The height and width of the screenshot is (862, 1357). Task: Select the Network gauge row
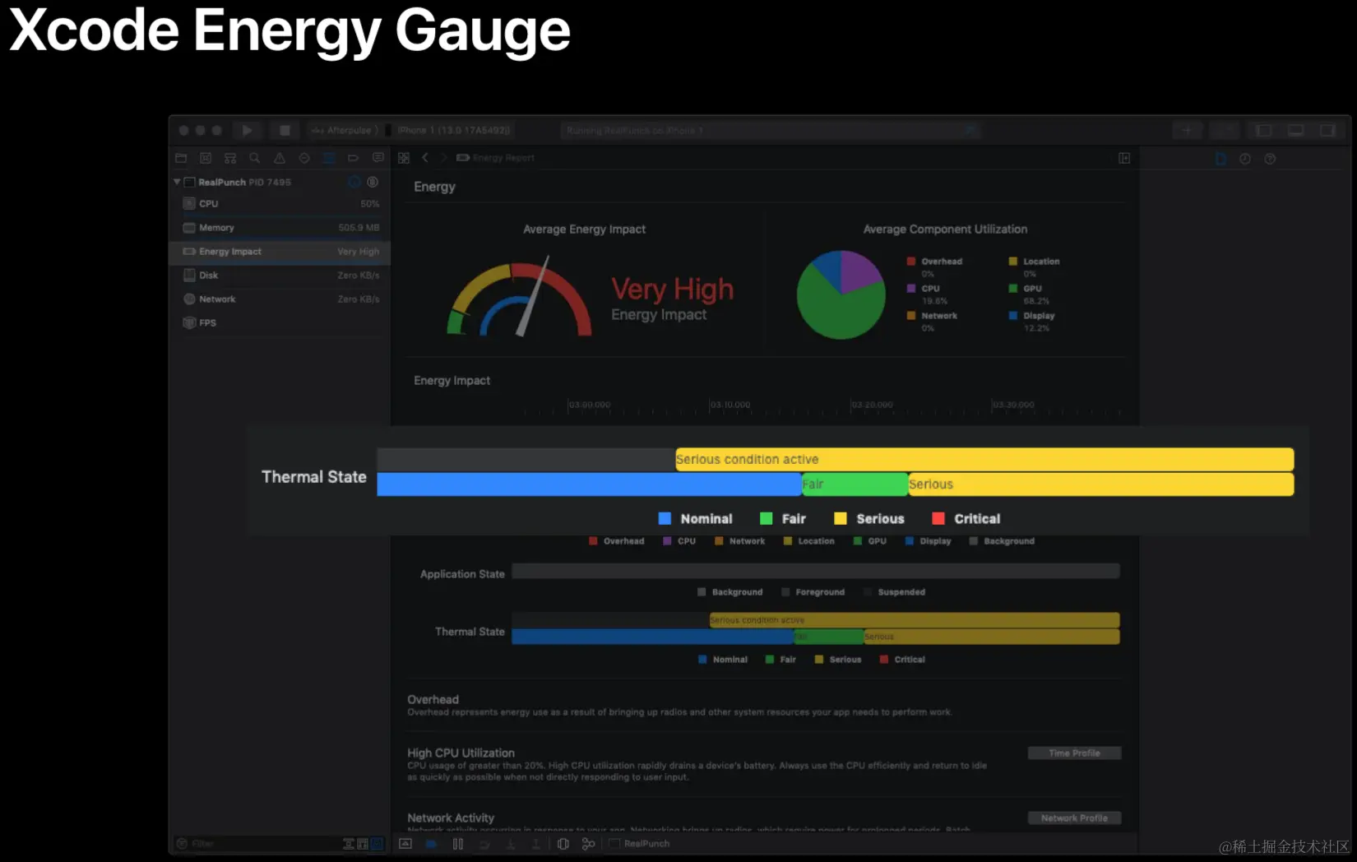[280, 299]
